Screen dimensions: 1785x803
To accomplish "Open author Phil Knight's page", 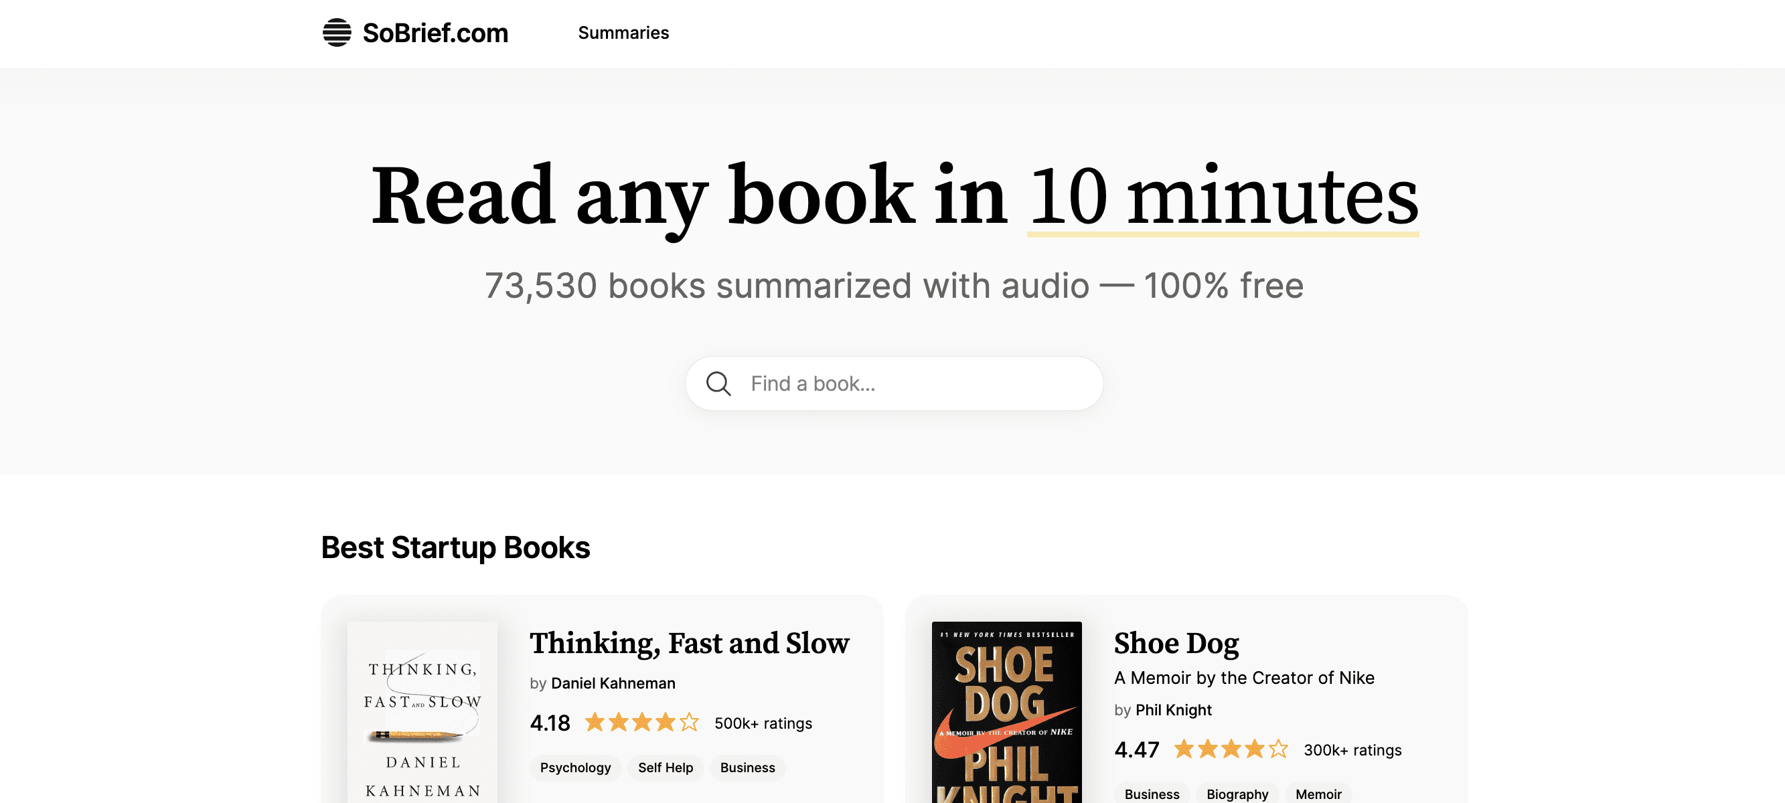I will click(x=1173, y=710).
